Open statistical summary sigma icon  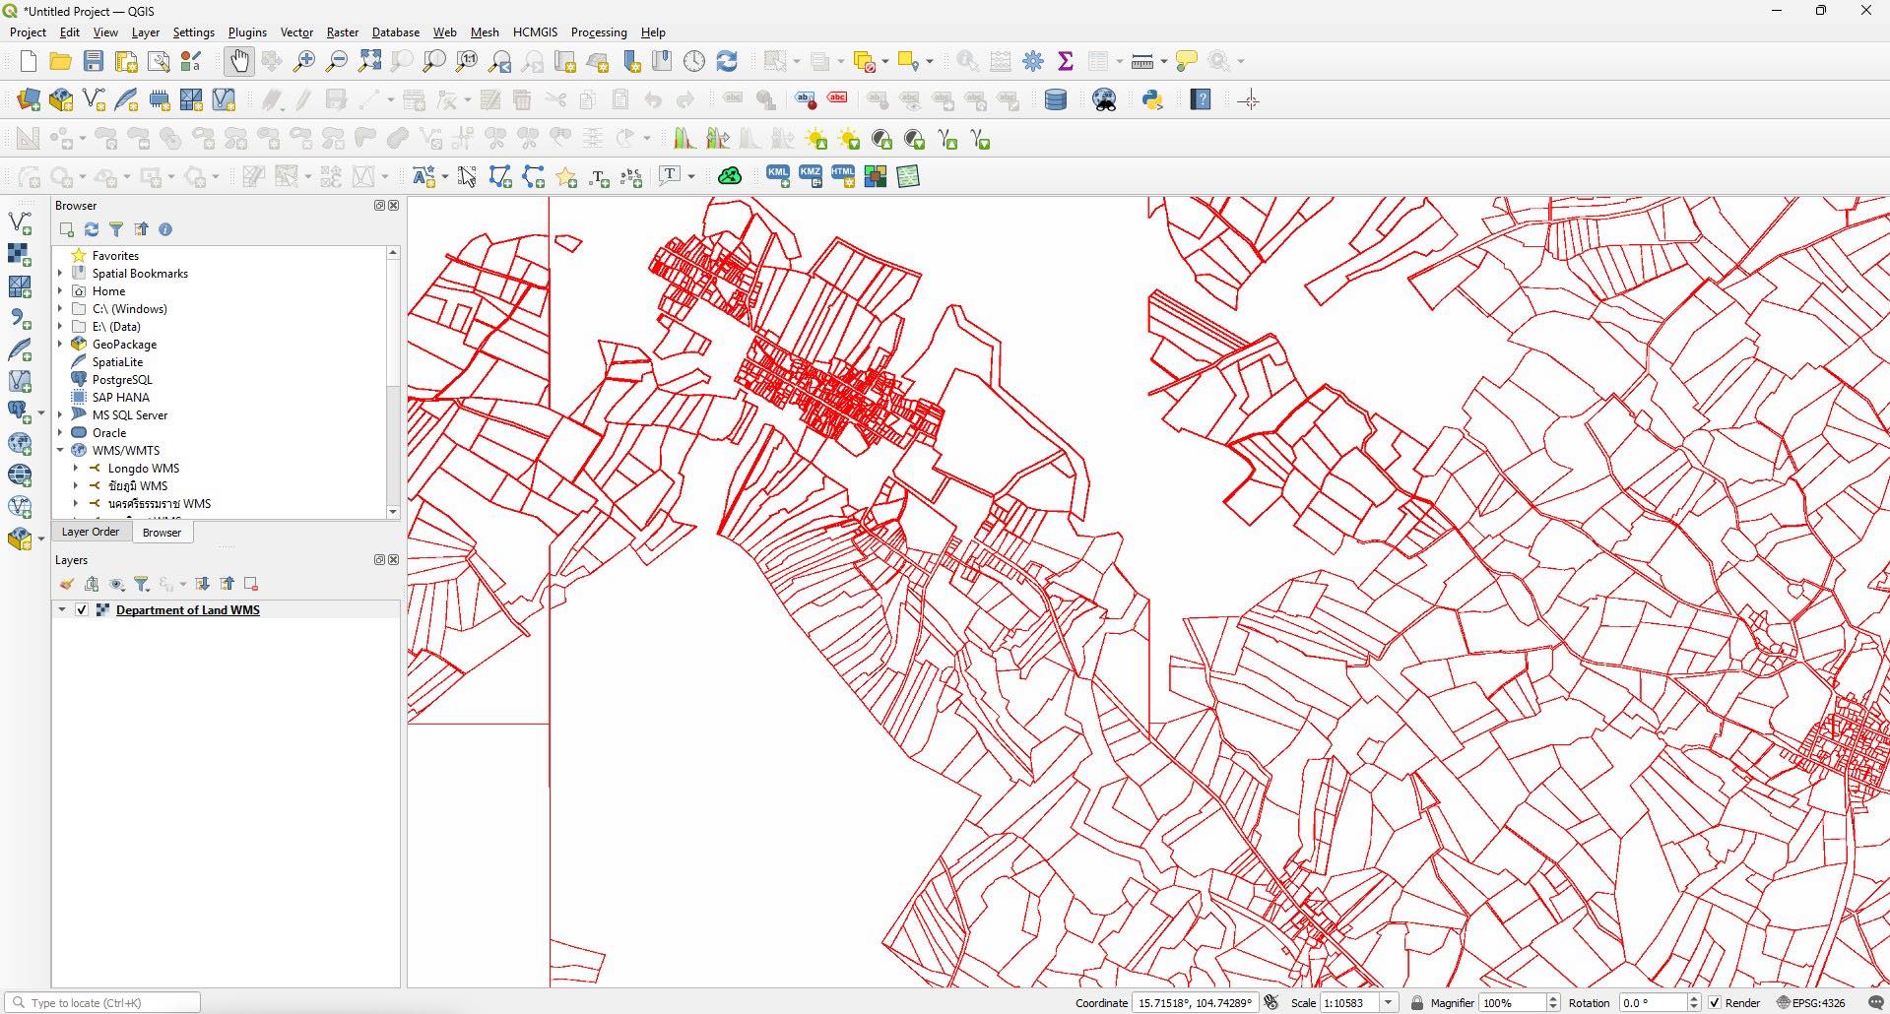[1065, 61]
